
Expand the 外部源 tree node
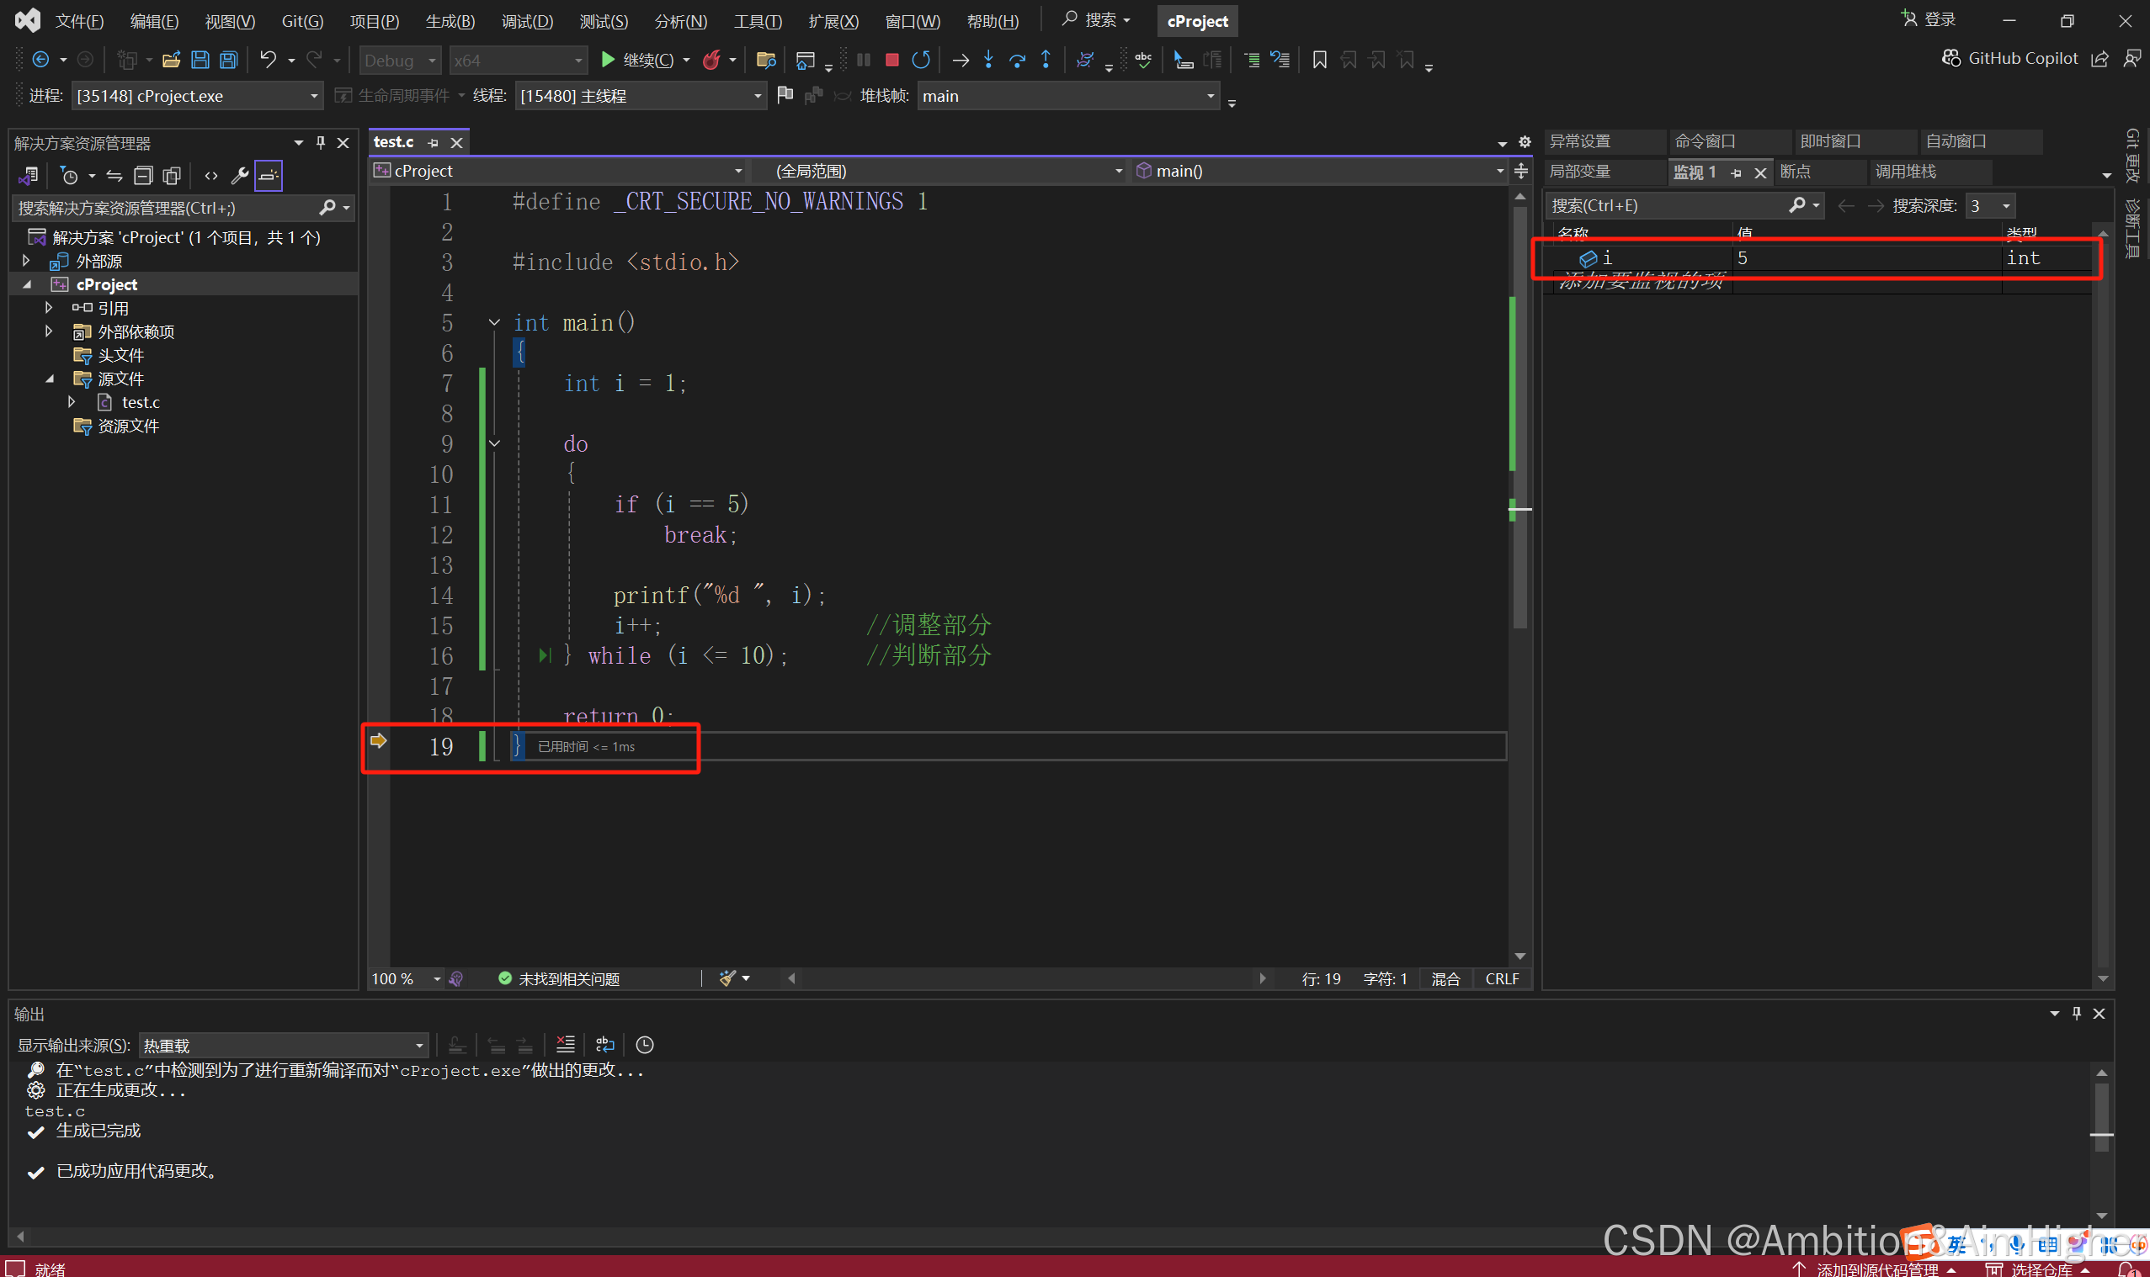[x=26, y=260]
